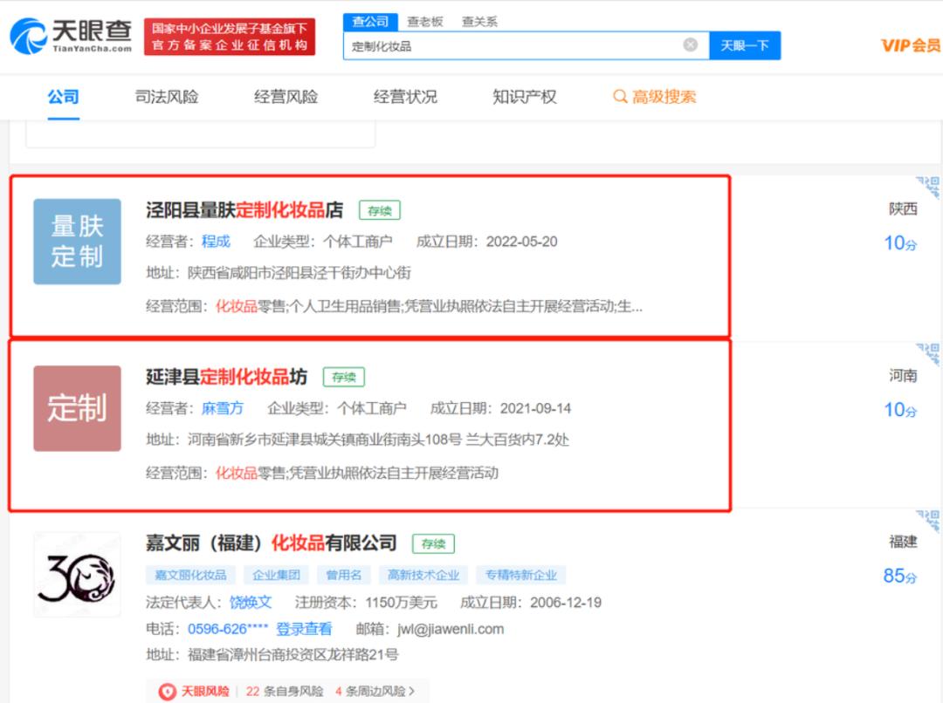Open operator 程成 profile
The image size is (943, 703).
[x=216, y=242]
